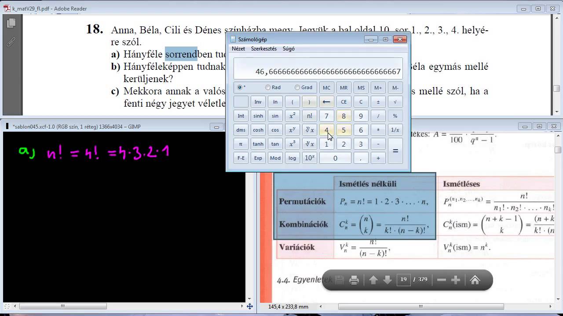Screen dimensions: 563x316
Task: Click the y-th root of x key
Action: pos(309,130)
